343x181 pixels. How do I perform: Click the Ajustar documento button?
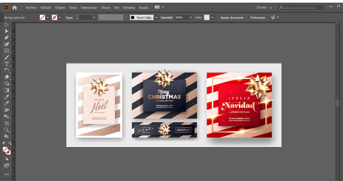pyautogui.click(x=232, y=17)
